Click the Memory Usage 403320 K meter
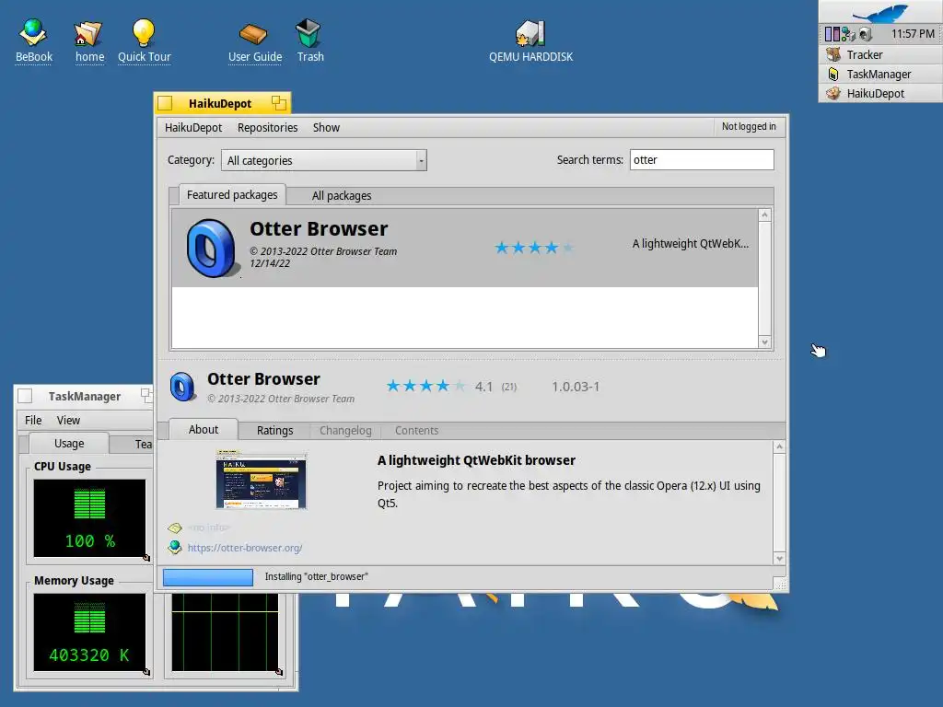This screenshot has height=707, width=943. [89, 632]
